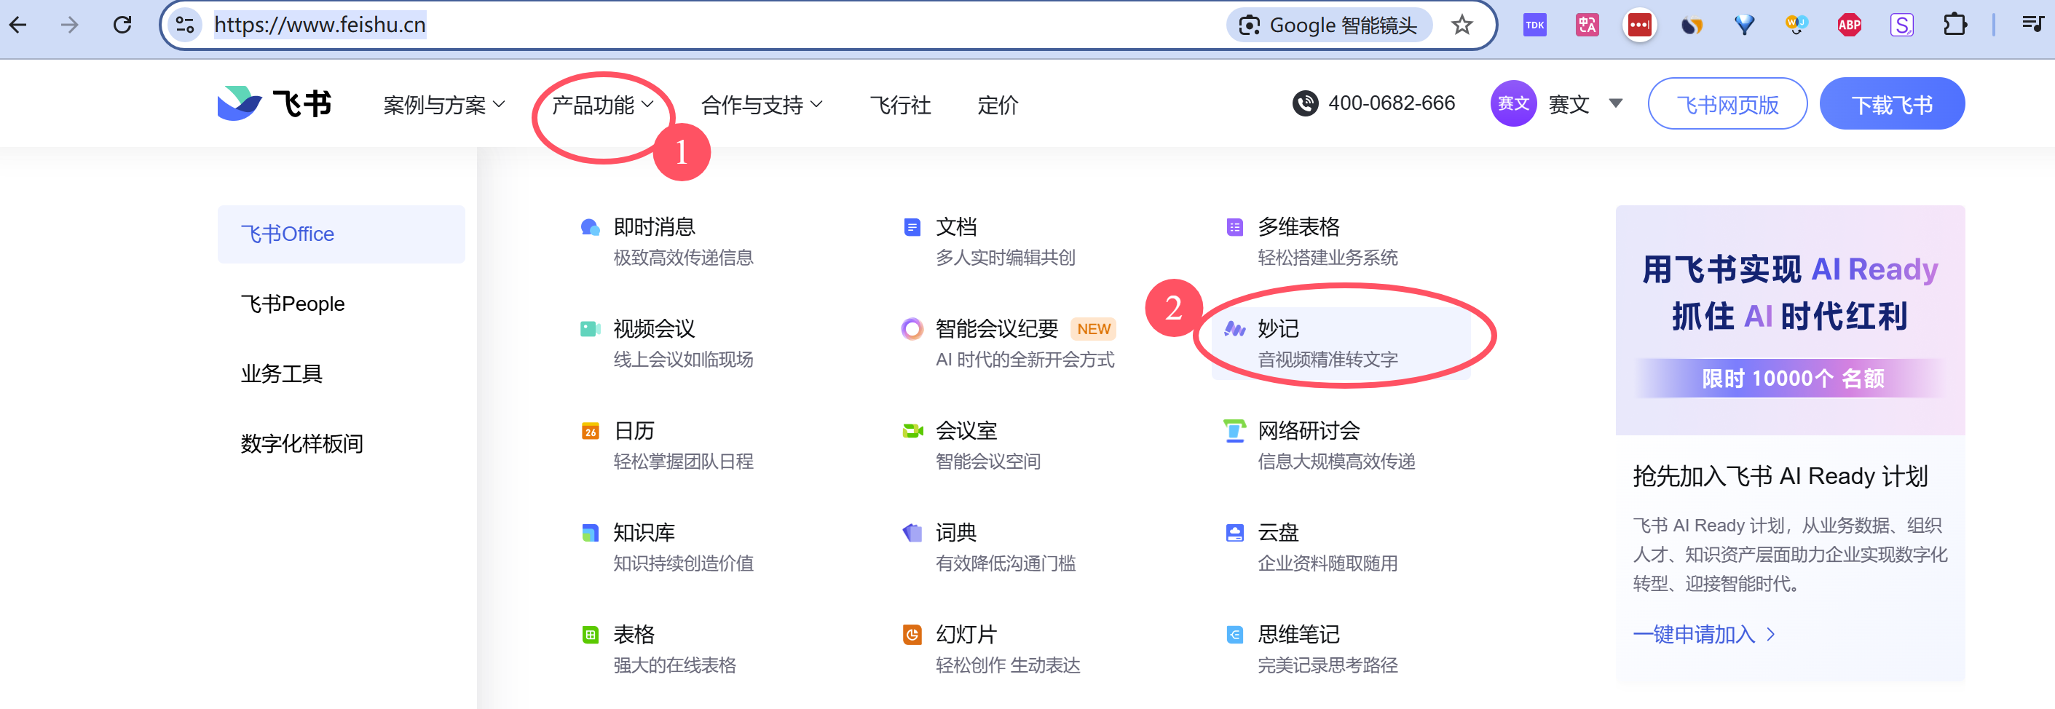Click text 轻松掌握团队日程
The image size is (2055, 709).
pos(683,462)
